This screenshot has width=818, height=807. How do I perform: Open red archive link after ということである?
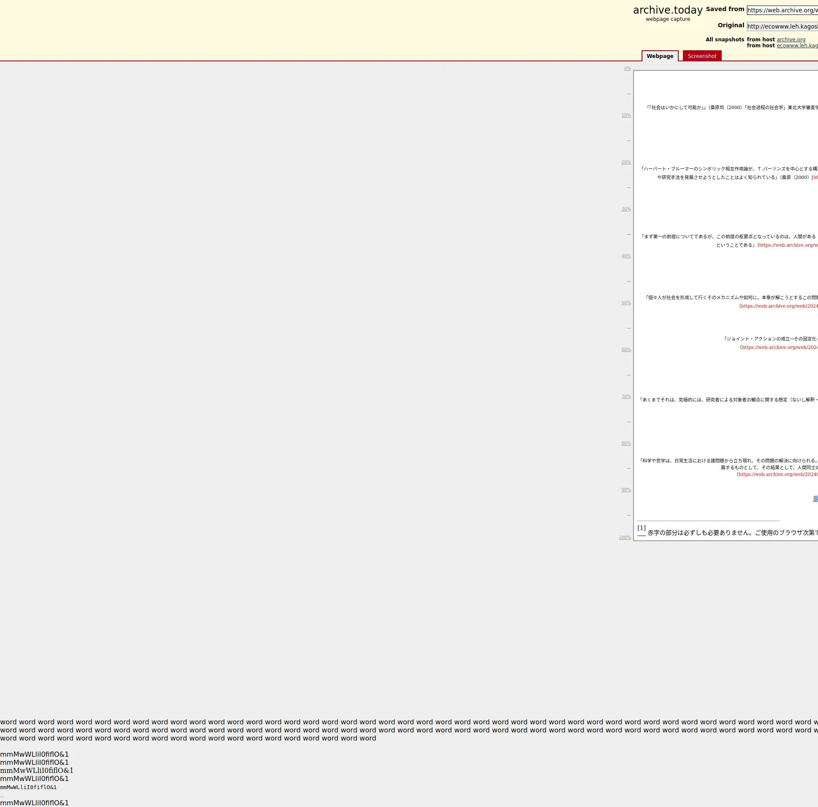click(x=788, y=245)
